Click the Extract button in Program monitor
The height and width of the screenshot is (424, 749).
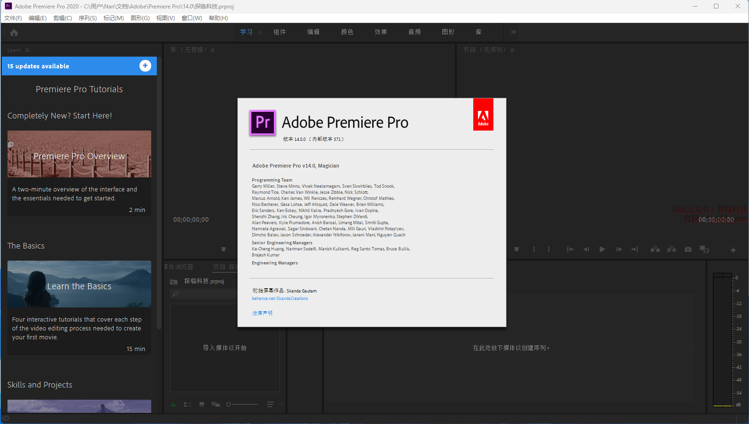[671, 249]
